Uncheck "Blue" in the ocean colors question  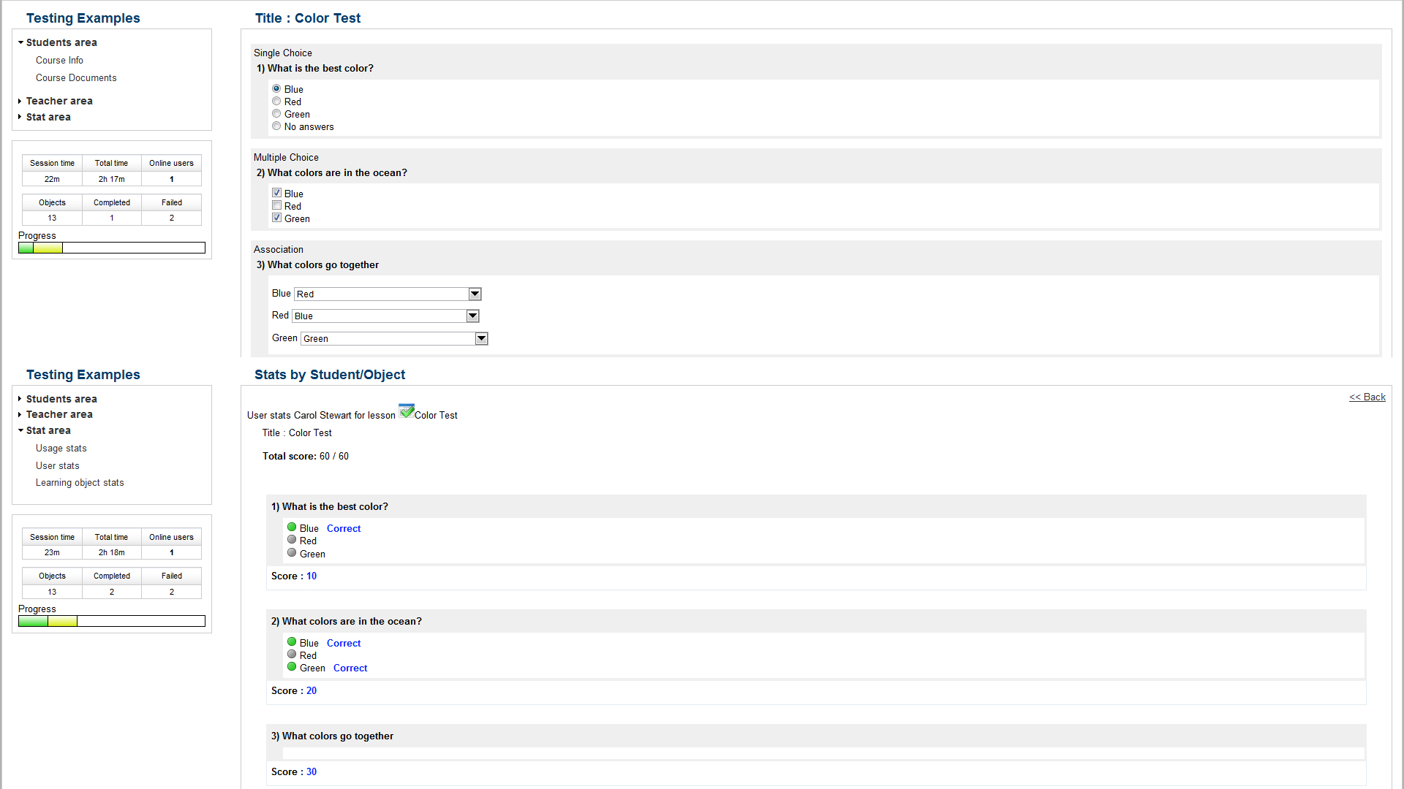[276, 192]
